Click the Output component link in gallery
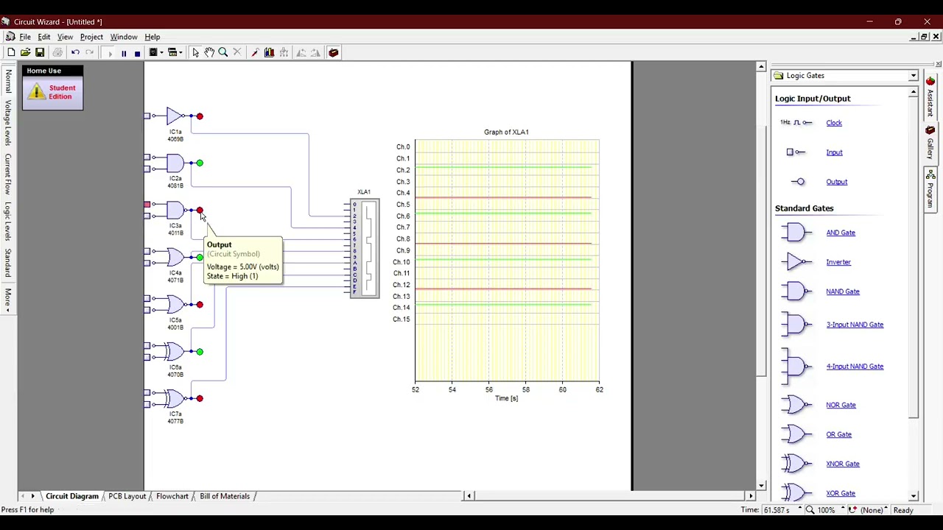 click(x=836, y=182)
